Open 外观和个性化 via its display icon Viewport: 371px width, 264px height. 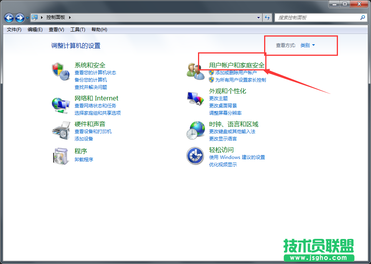195,97
